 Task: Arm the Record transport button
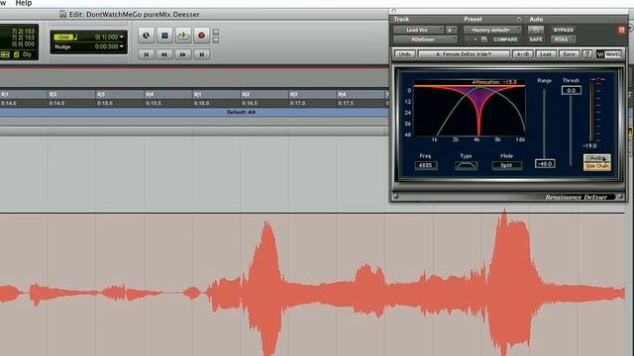point(201,36)
